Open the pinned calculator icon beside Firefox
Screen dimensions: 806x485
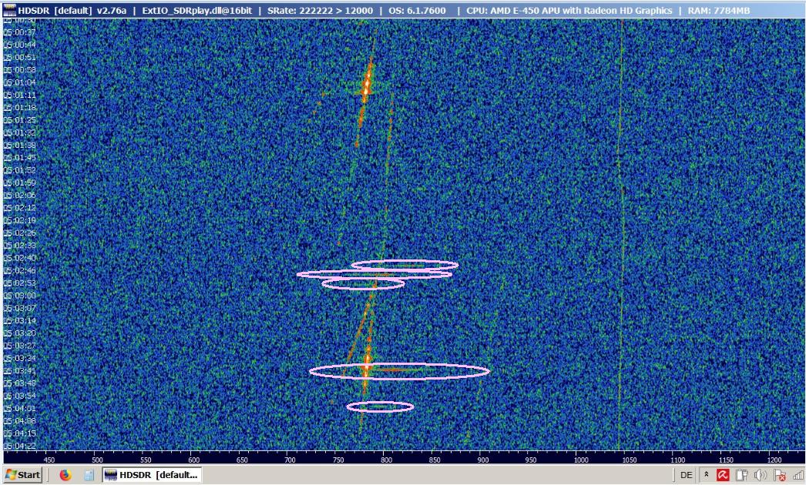tap(89, 475)
